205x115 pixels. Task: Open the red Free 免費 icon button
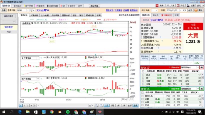160,5
